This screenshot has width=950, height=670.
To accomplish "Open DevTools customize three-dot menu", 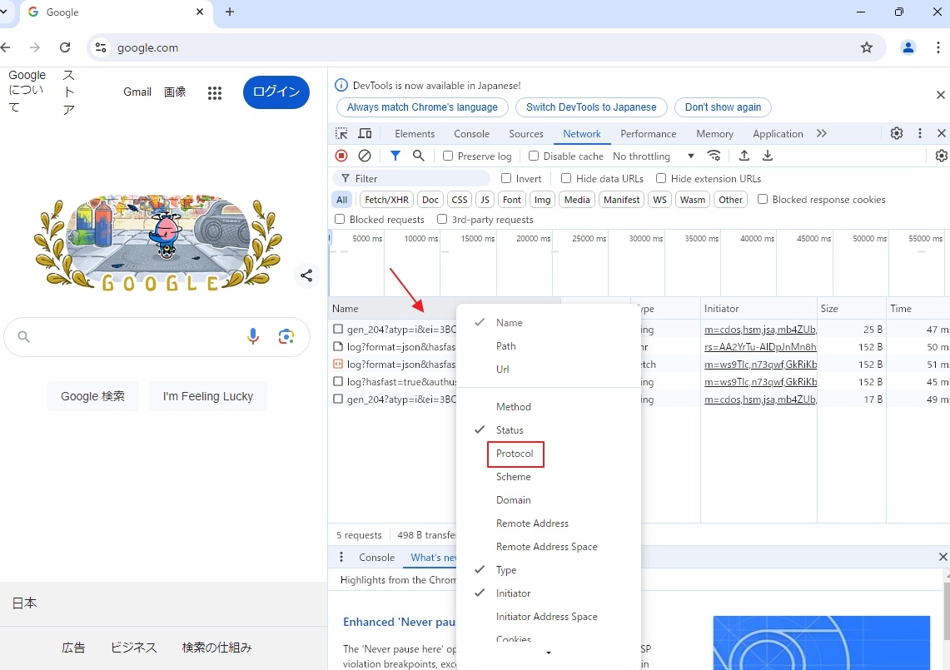I will 920,133.
